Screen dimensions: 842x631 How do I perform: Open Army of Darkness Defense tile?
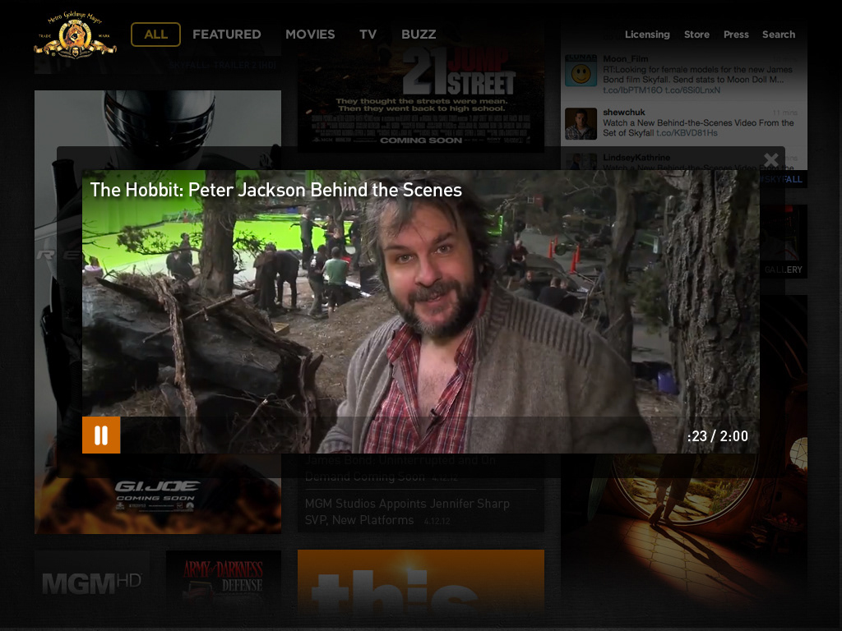[224, 583]
